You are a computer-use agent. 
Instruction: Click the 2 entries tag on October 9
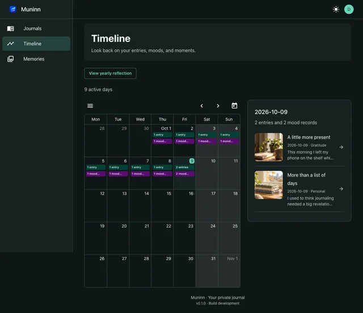tap(184, 167)
